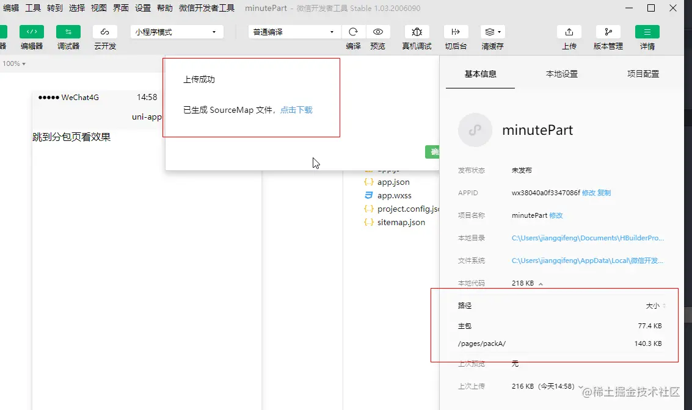The height and width of the screenshot is (410, 692).
Task: Open the 转到 menu
Action: (x=55, y=8)
